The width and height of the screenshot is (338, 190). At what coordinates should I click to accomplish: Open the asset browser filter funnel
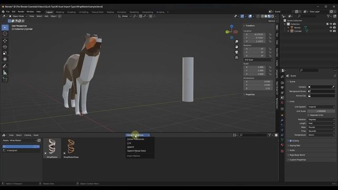270,135
